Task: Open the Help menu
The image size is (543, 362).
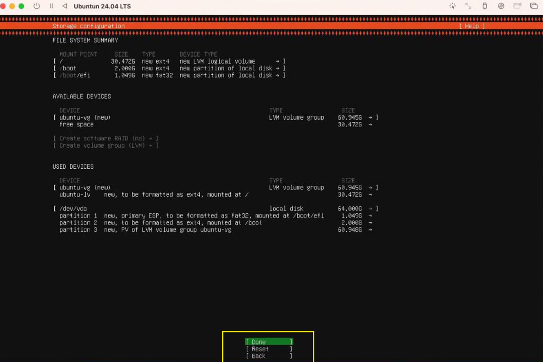Action: tap(472, 26)
